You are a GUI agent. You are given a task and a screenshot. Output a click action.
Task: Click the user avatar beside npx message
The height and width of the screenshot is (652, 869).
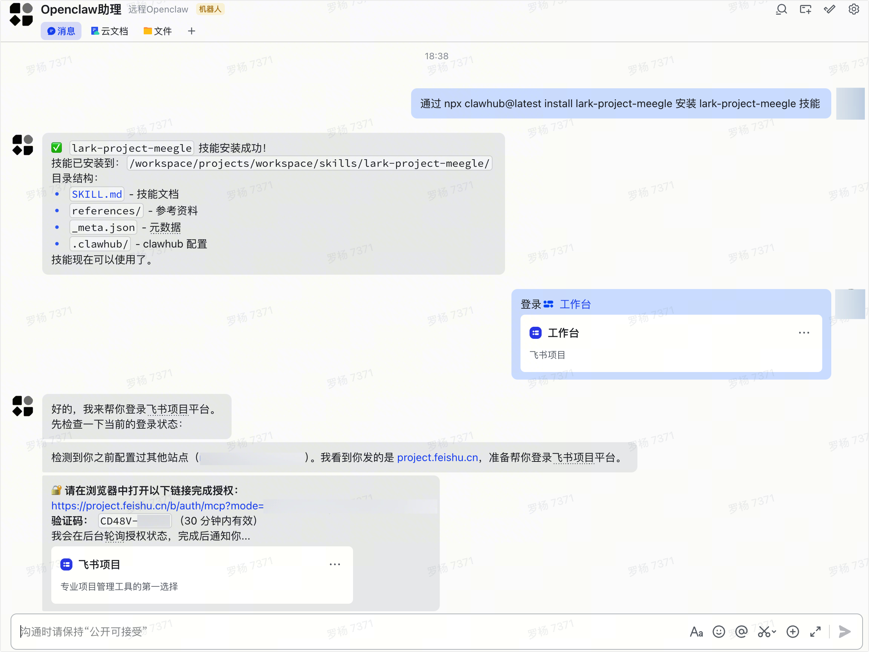[x=850, y=103]
